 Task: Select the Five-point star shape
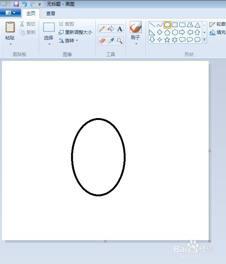[167, 40]
